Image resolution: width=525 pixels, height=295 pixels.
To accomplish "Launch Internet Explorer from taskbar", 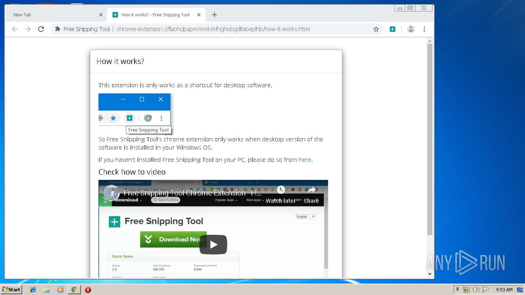I will pos(33,290).
